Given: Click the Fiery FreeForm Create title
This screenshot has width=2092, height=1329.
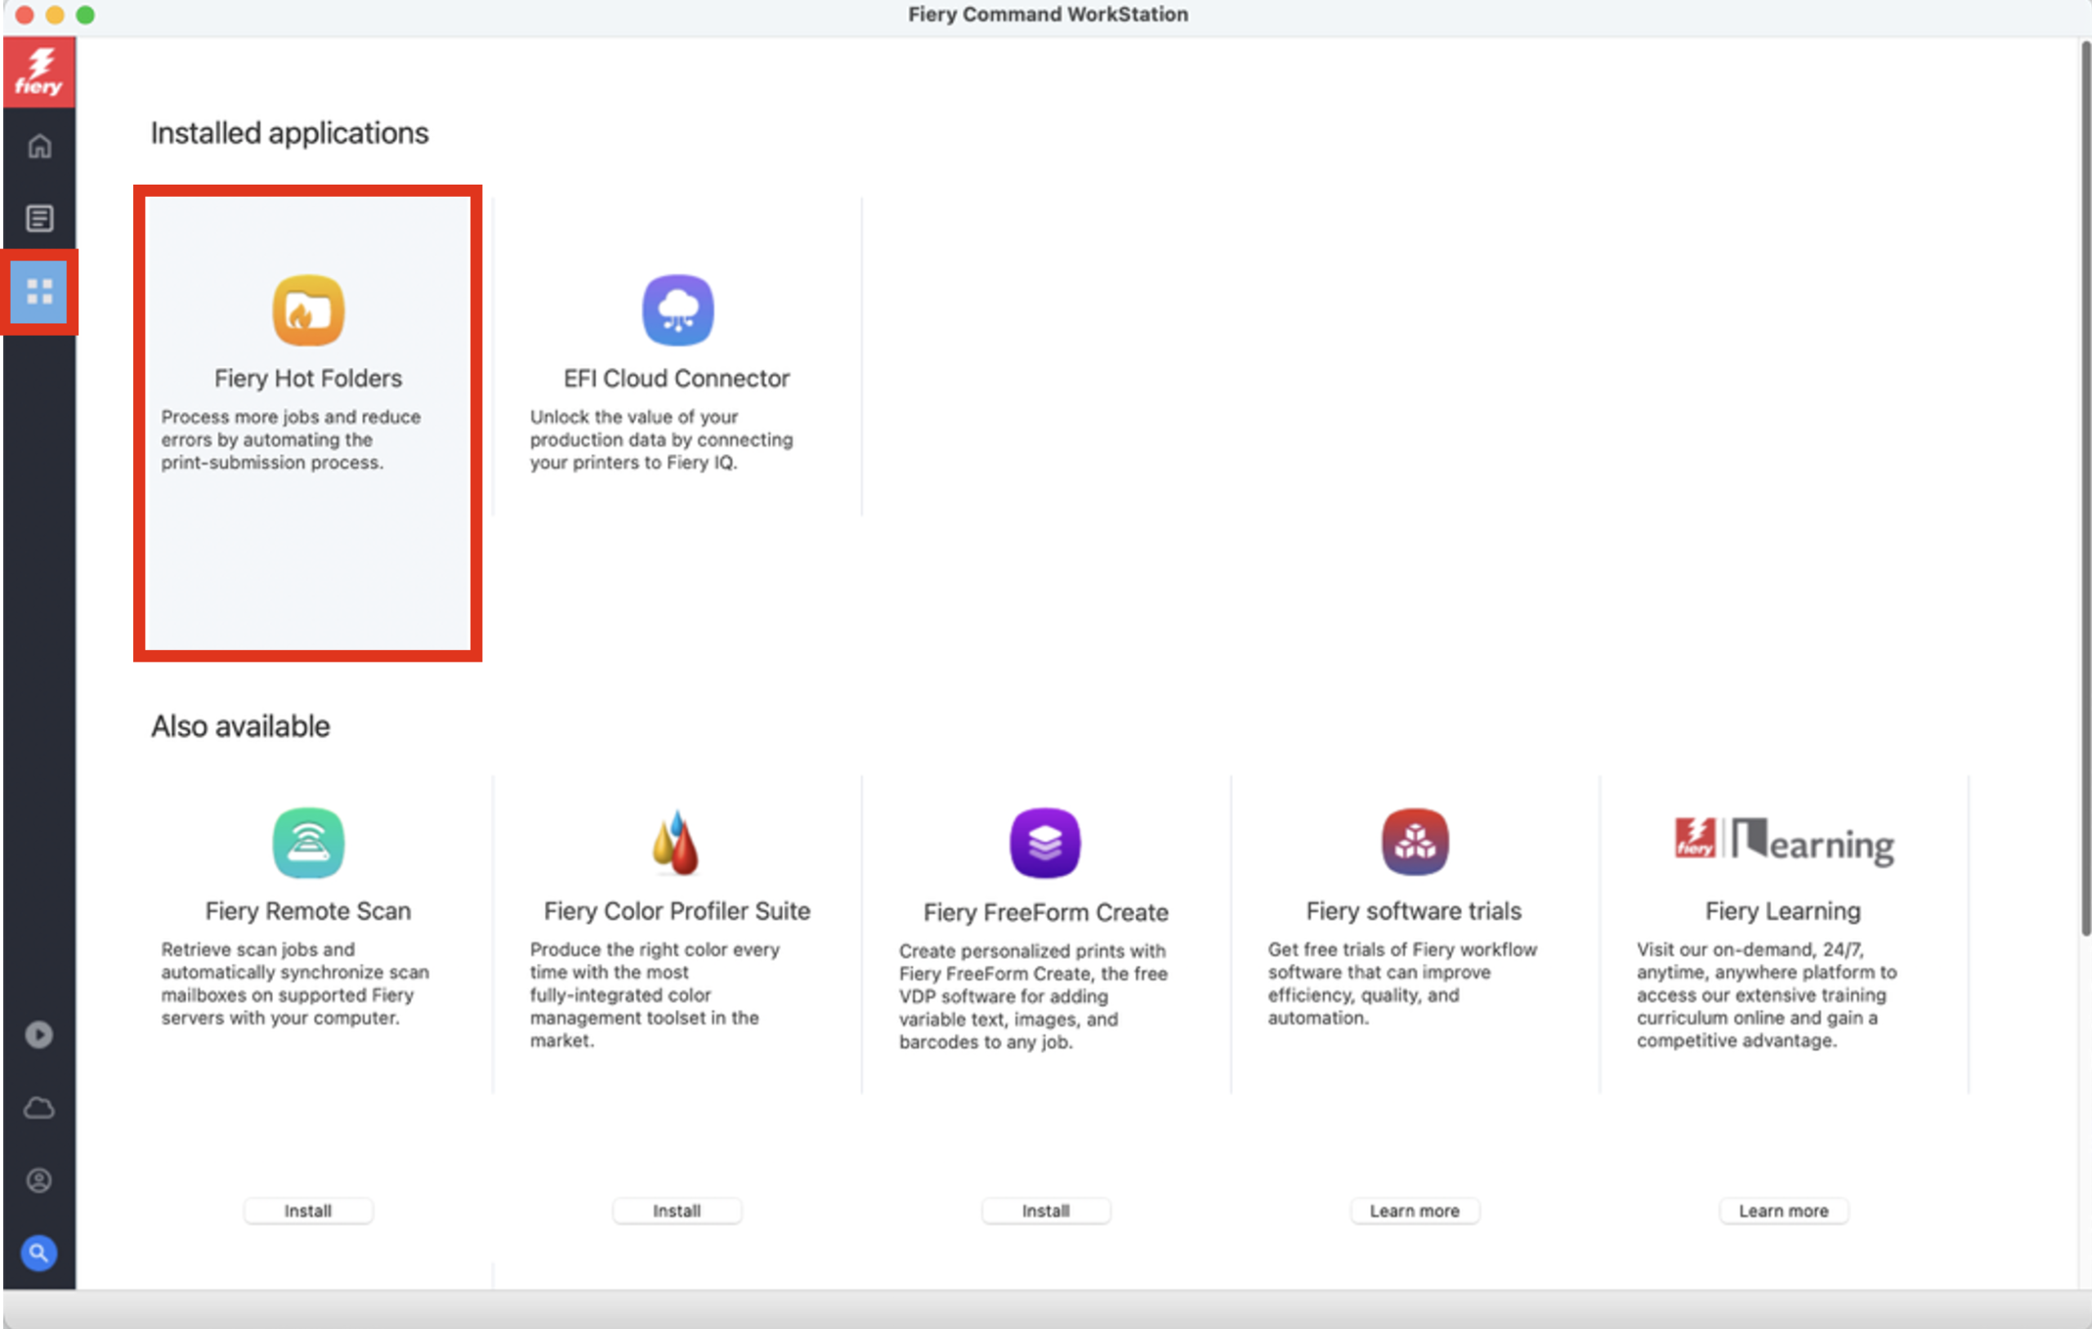Looking at the screenshot, I should pyautogui.click(x=1046, y=913).
